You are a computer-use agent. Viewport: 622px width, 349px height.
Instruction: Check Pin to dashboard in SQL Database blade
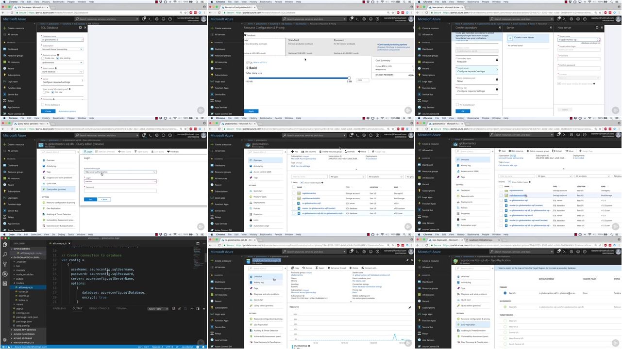tap(43, 105)
